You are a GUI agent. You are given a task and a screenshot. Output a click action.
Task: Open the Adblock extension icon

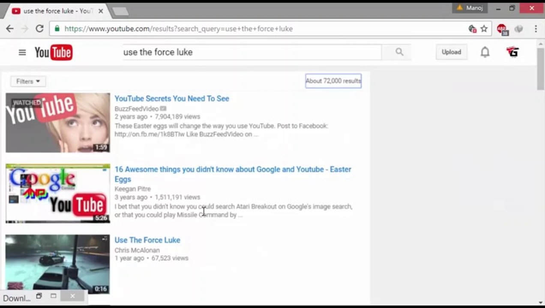pyautogui.click(x=502, y=29)
